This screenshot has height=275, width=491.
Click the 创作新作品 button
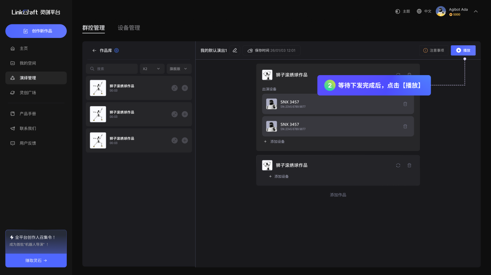[x=36, y=31]
